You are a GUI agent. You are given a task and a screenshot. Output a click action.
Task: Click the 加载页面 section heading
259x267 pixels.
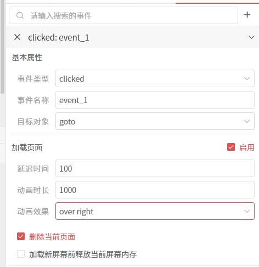click(x=27, y=147)
